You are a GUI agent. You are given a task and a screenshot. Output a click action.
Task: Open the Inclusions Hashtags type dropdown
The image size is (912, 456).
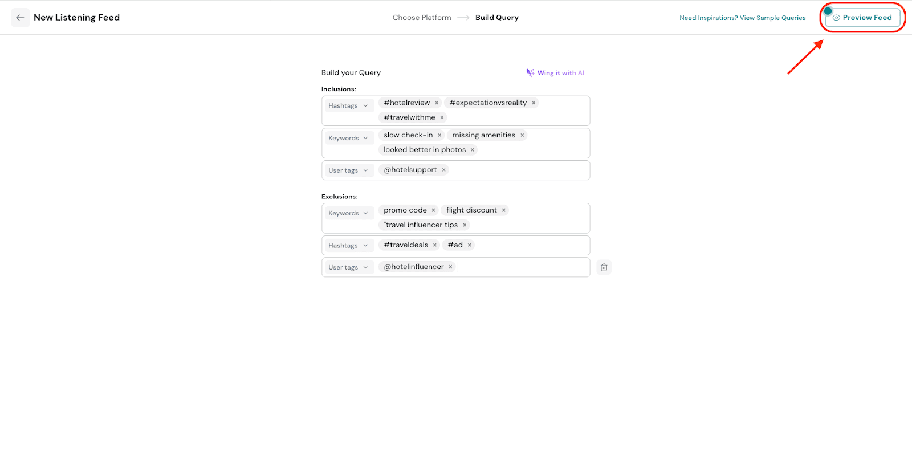(x=348, y=106)
